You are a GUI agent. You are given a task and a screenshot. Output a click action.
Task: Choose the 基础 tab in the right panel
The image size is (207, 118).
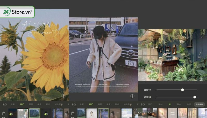pyautogui.click(x=160, y=104)
